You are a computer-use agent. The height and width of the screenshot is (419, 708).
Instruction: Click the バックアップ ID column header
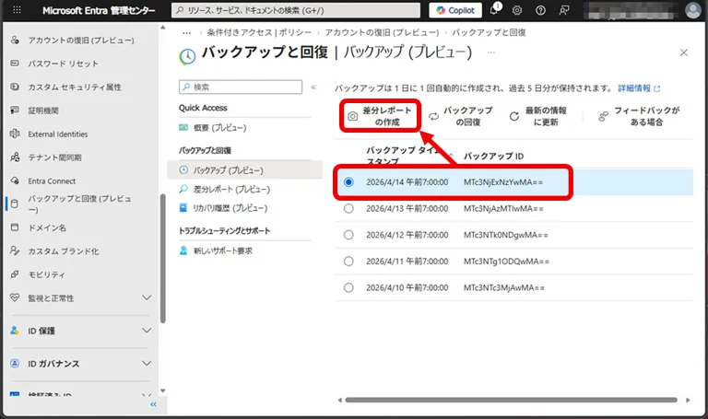[493, 156]
